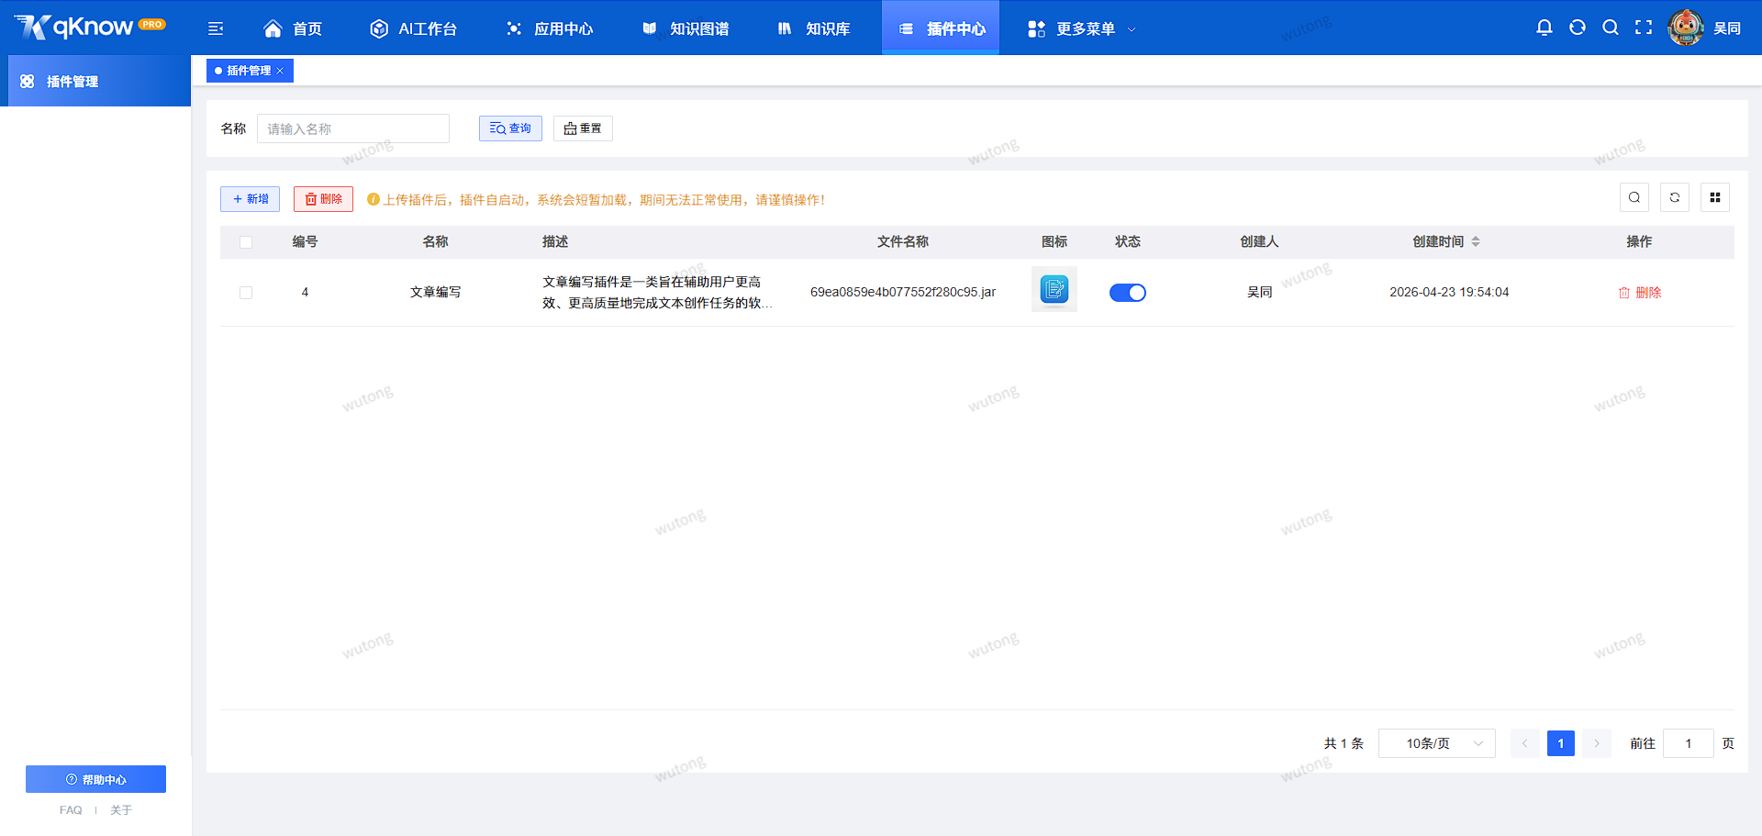The height and width of the screenshot is (836, 1762).
Task: Go to next page arrow
Action: 1597,743
